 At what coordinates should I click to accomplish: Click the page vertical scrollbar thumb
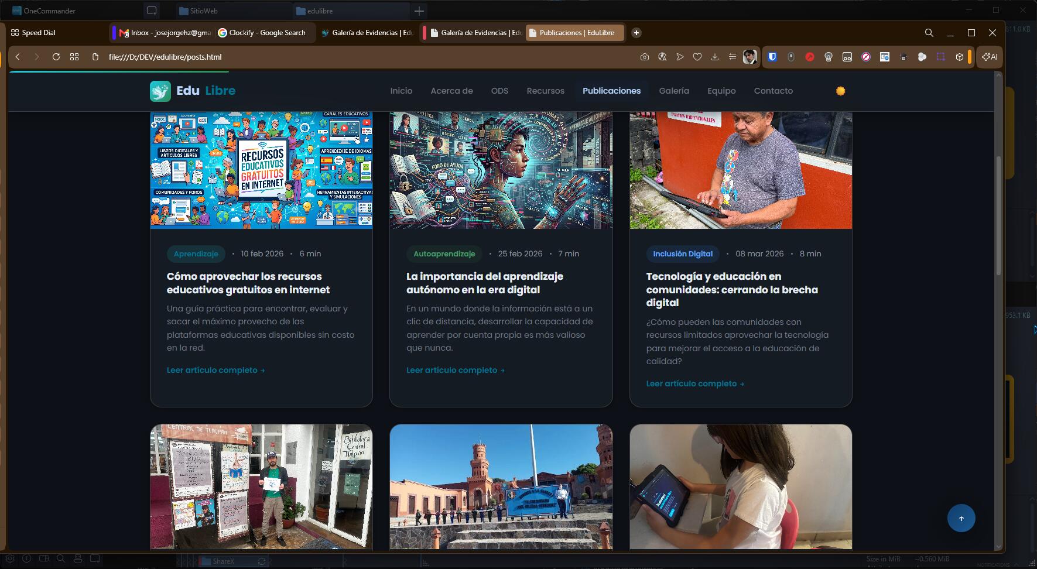tap(999, 217)
